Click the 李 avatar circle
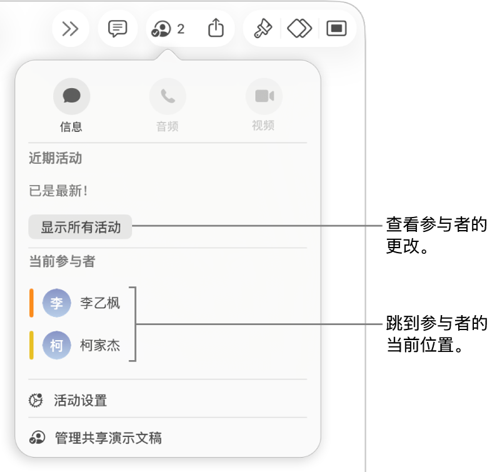Screen dimensions: 497x472 (x=57, y=303)
